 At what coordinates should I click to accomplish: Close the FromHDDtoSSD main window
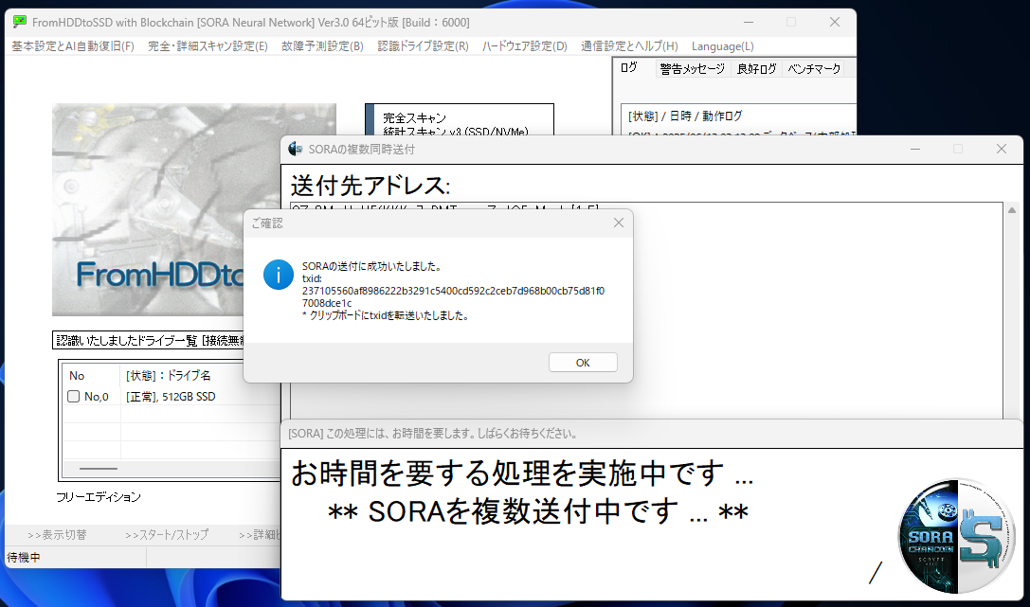(834, 22)
